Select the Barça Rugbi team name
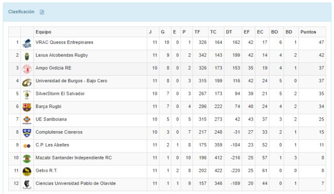This screenshot has height=194, width=334. tap(48, 107)
